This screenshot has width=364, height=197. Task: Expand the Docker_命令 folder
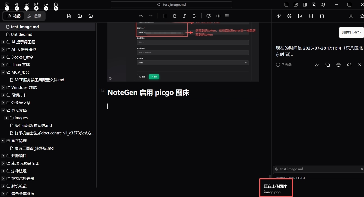point(3,57)
